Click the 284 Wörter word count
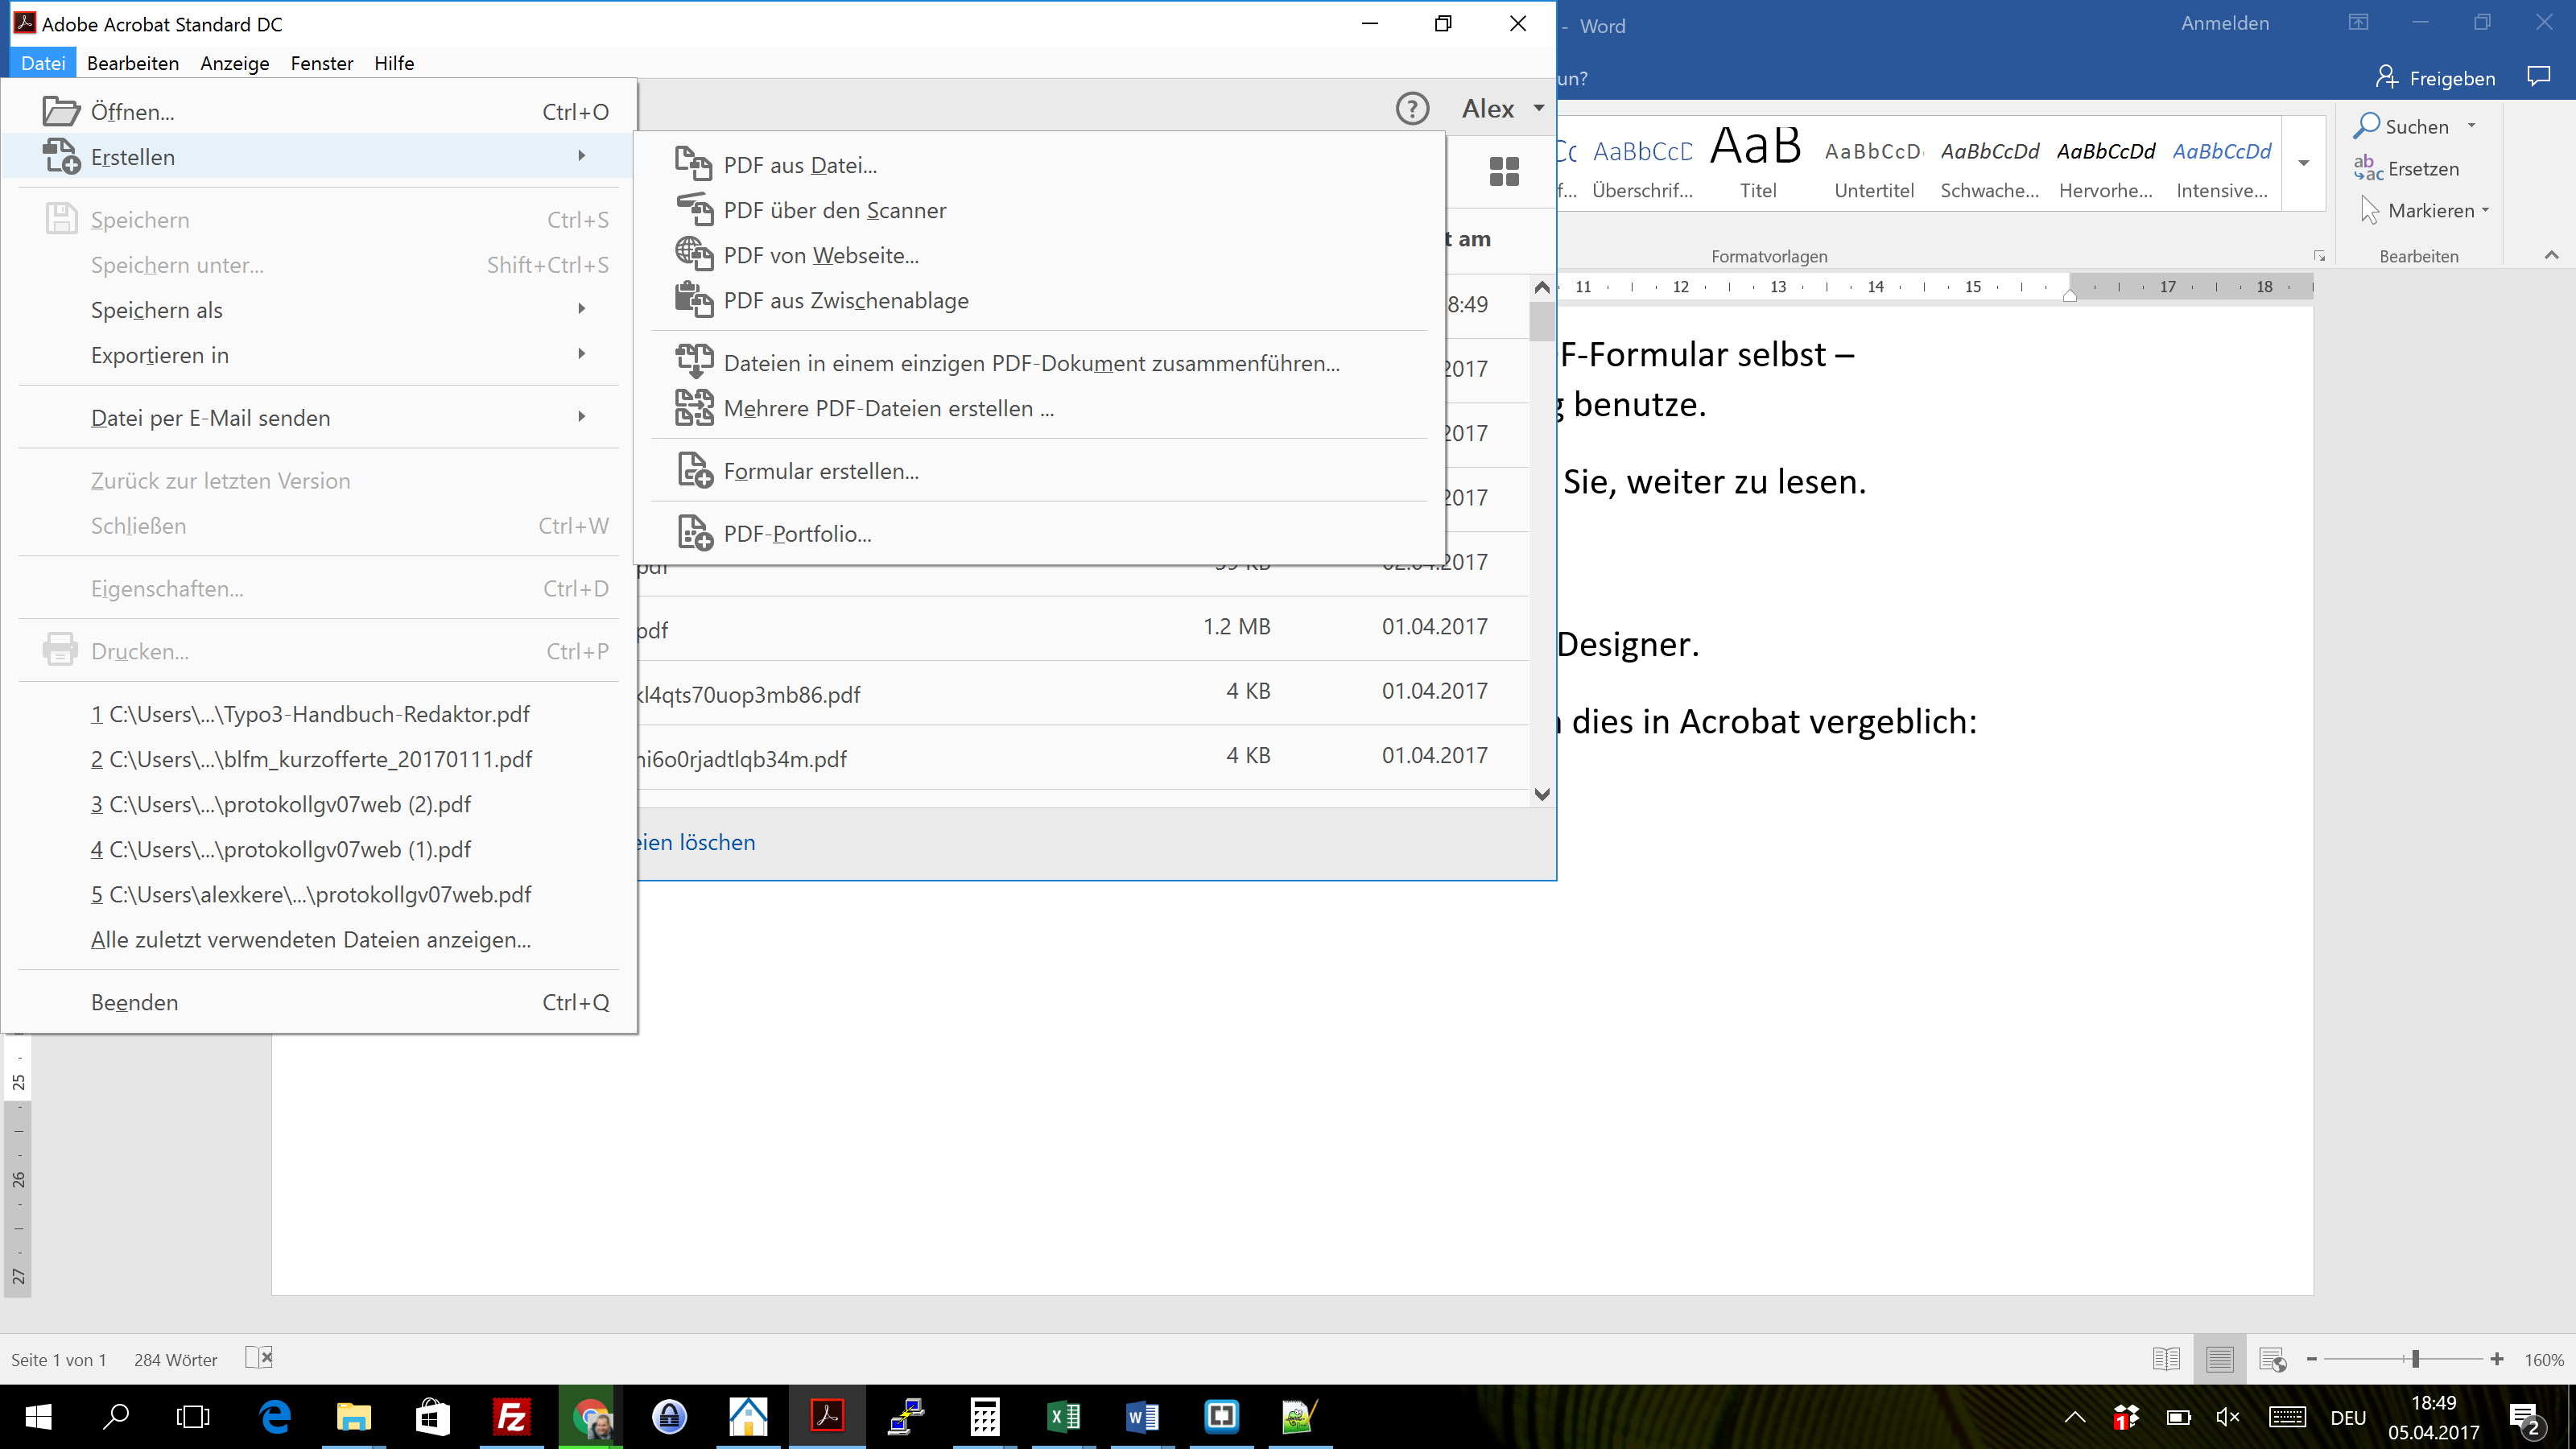2576x1449 pixels. (x=175, y=1360)
